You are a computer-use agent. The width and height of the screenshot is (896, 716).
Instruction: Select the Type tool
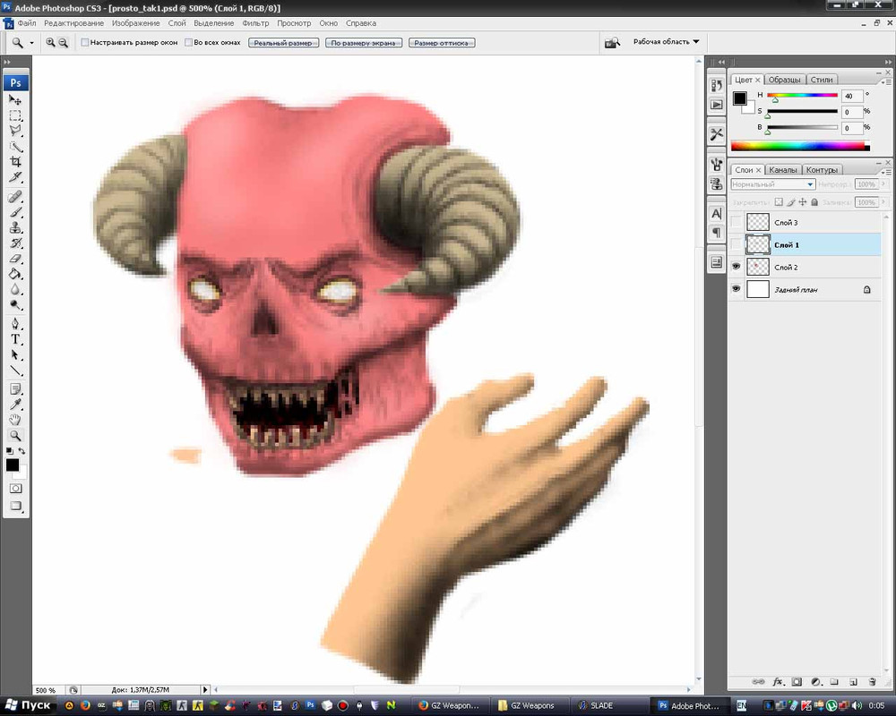15,339
